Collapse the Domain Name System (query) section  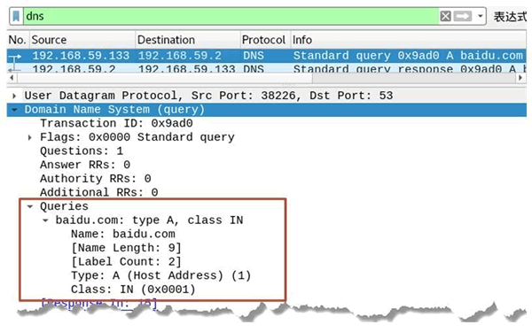pos(14,110)
